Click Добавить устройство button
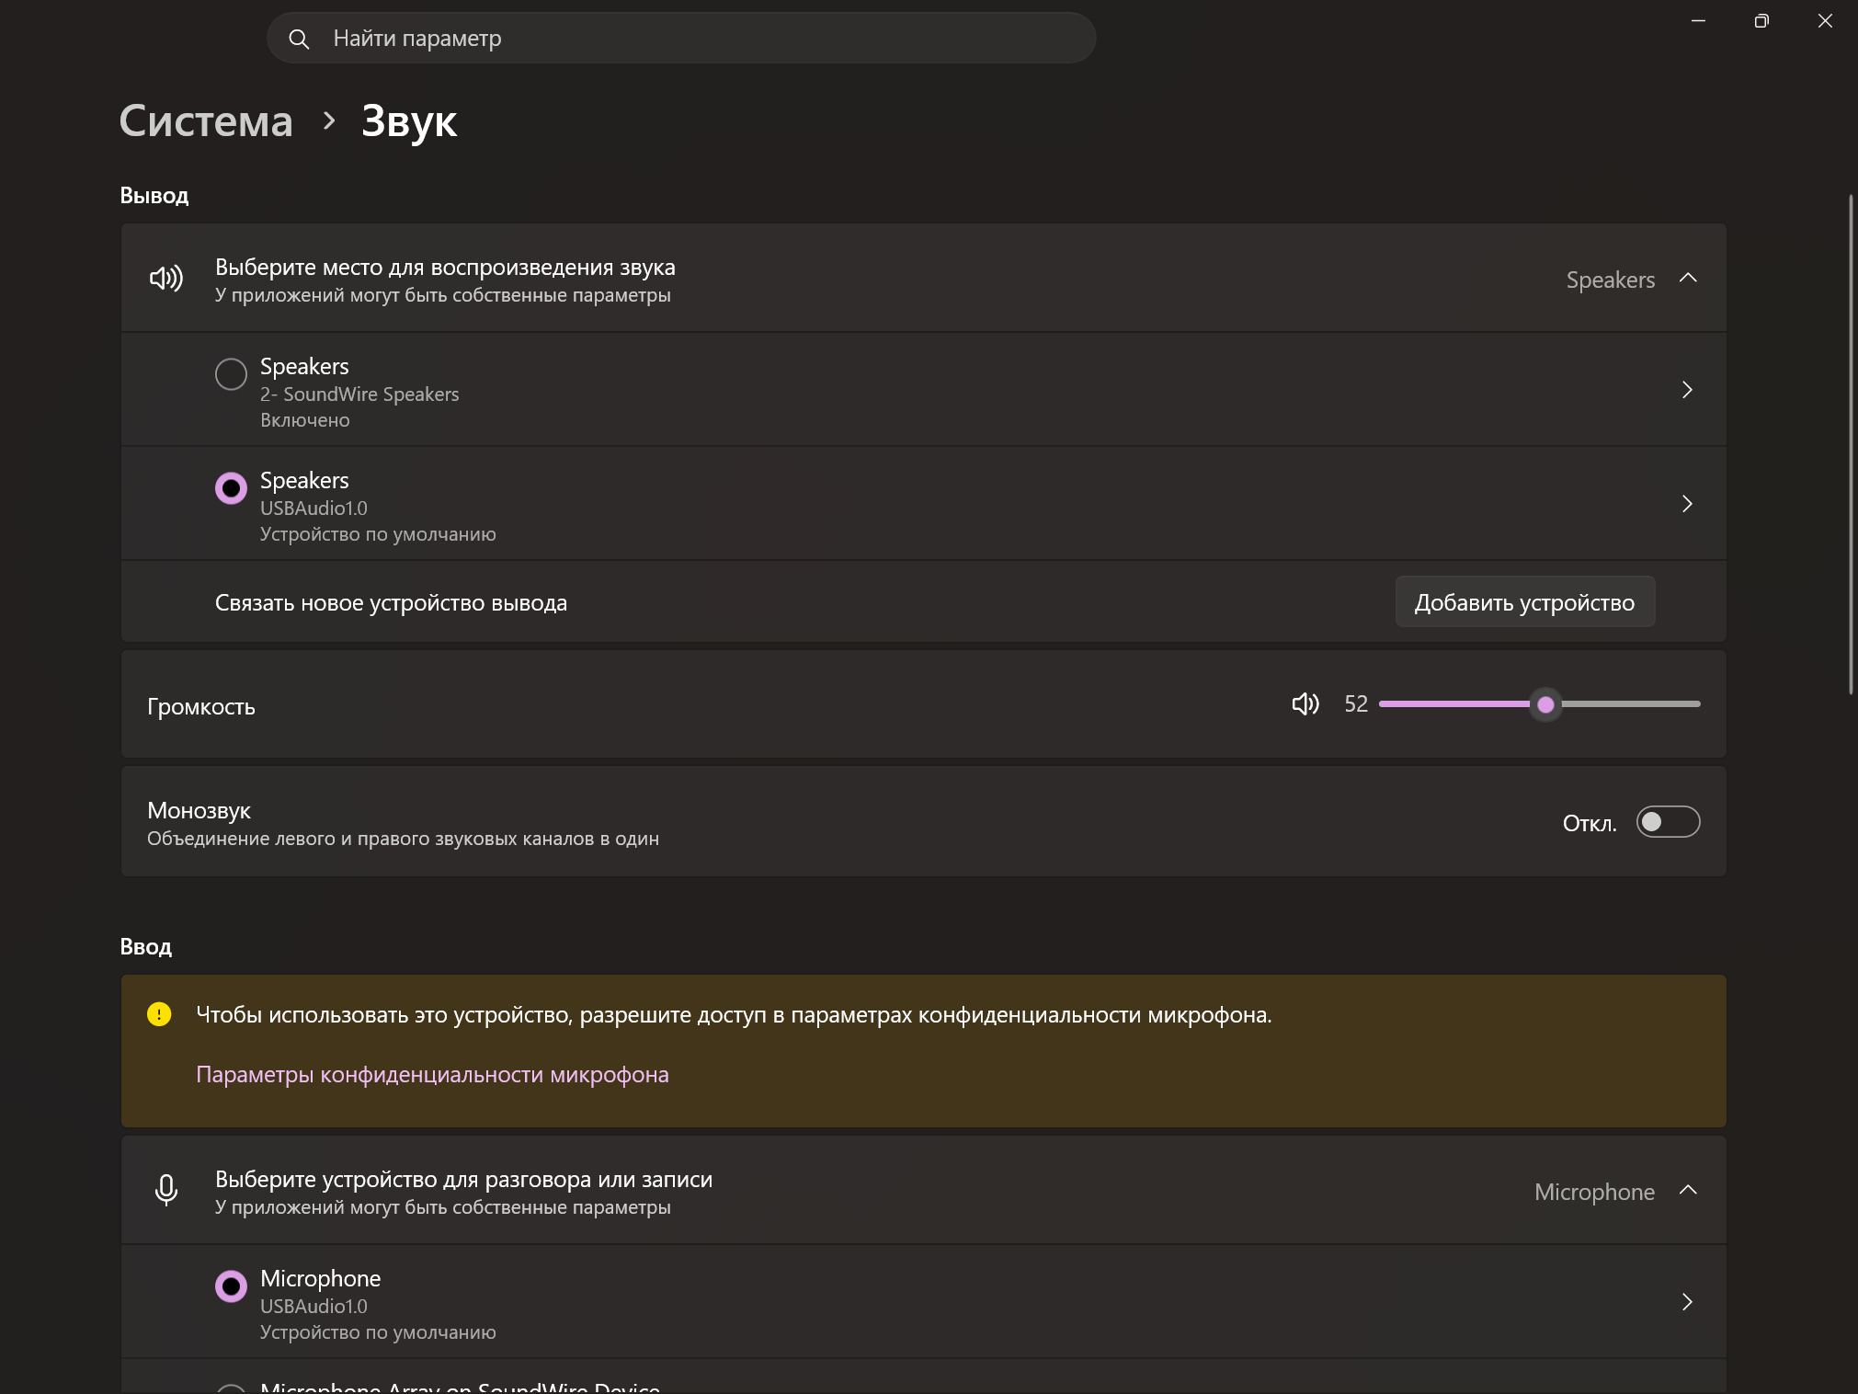 pos(1524,602)
